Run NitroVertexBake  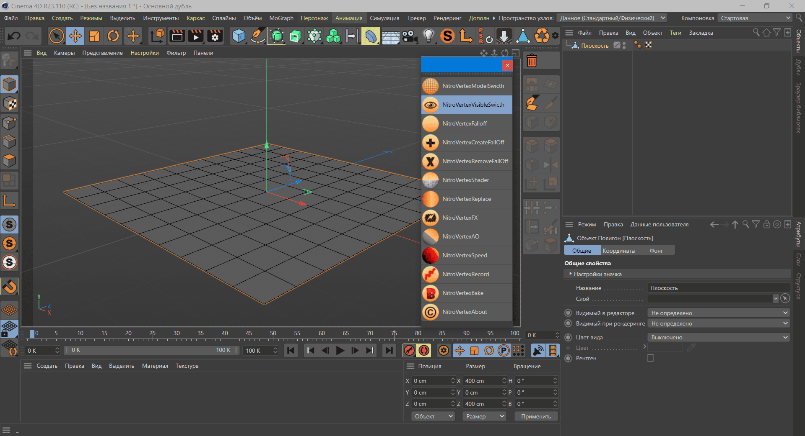coord(467,293)
